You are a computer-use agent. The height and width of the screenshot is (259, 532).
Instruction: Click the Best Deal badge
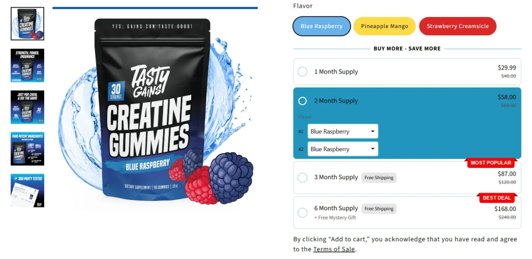(x=497, y=198)
